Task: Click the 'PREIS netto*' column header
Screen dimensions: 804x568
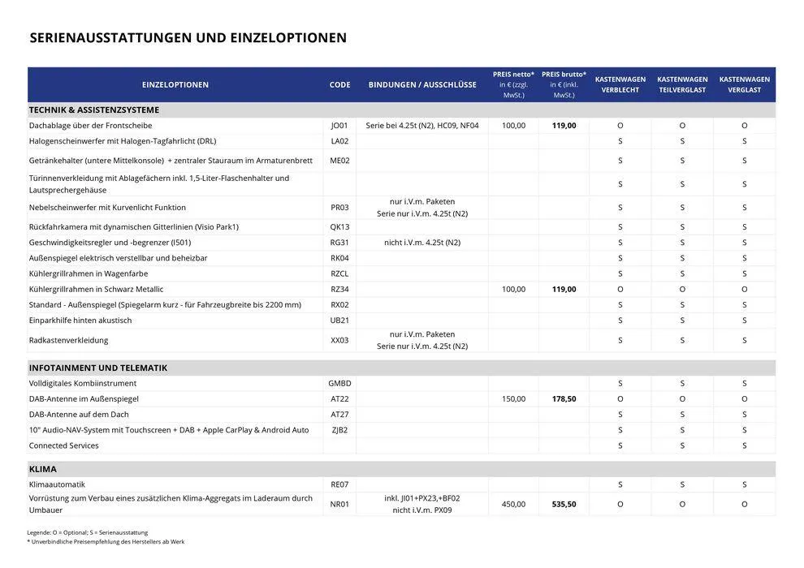Action: tap(513, 75)
